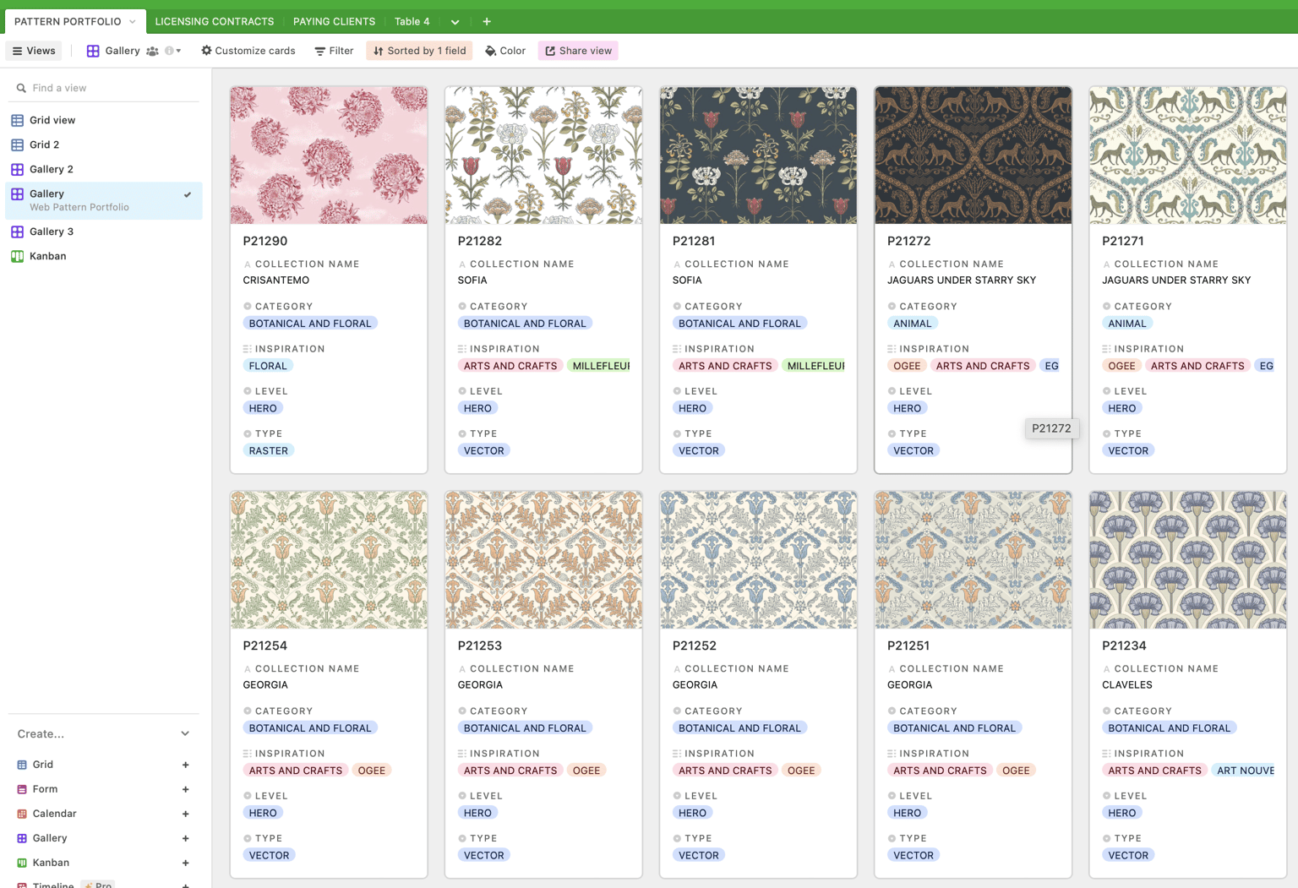Add a new Grid view with plus
The width and height of the screenshot is (1298, 888).
185,765
